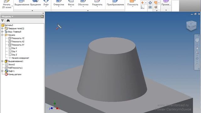201x113 pixels.
Task: Click the look at face tool
Action: [x=197, y=65]
